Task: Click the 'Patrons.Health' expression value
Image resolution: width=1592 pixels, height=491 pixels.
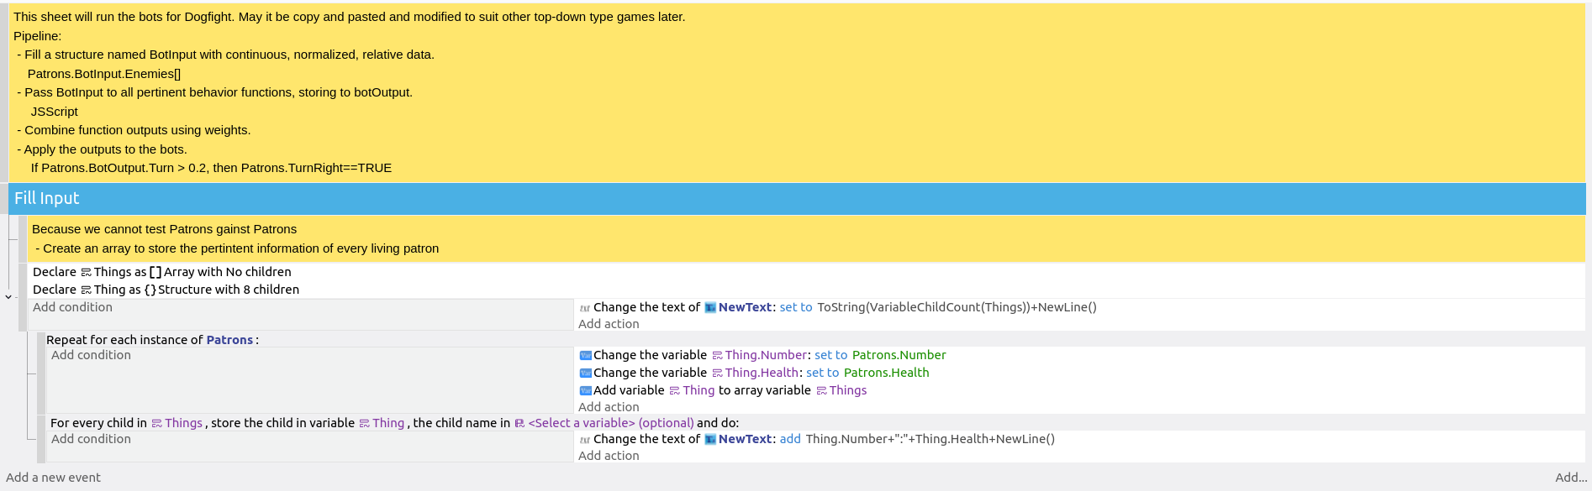Action: pyautogui.click(x=886, y=373)
